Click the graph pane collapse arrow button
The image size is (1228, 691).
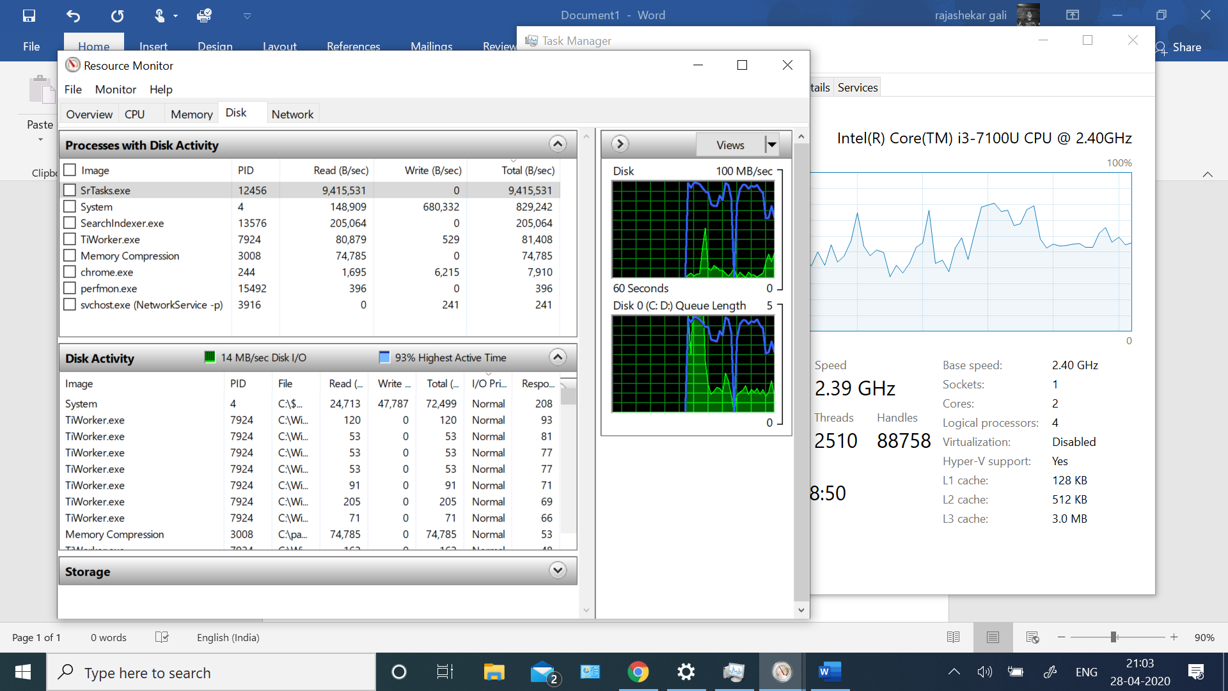(620, 144)
